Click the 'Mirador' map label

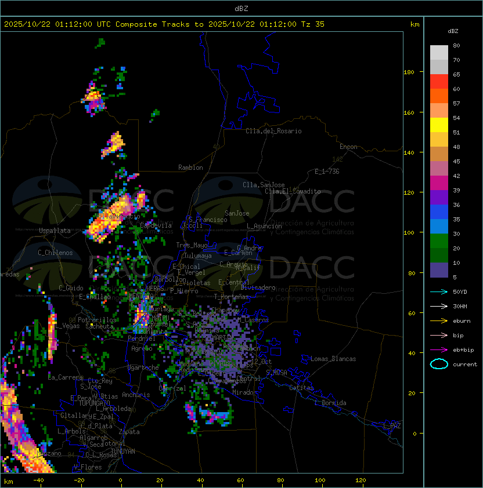tap(245, 392)
